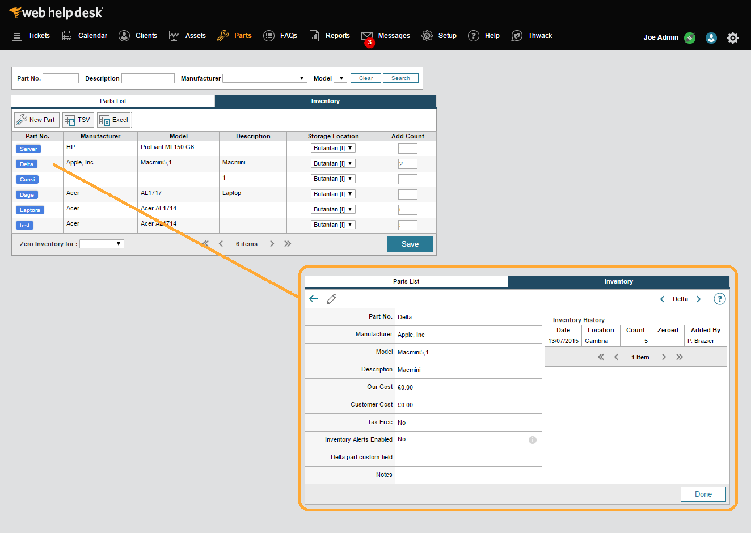Viewport: 751px width, 533px height.
Task: Open the Storage Location dropdown for Cansi
Action: click(x=333, y=179)
